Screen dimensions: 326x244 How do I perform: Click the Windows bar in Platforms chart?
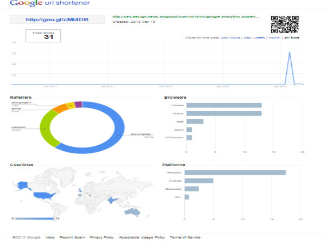[x=235, y=172]
